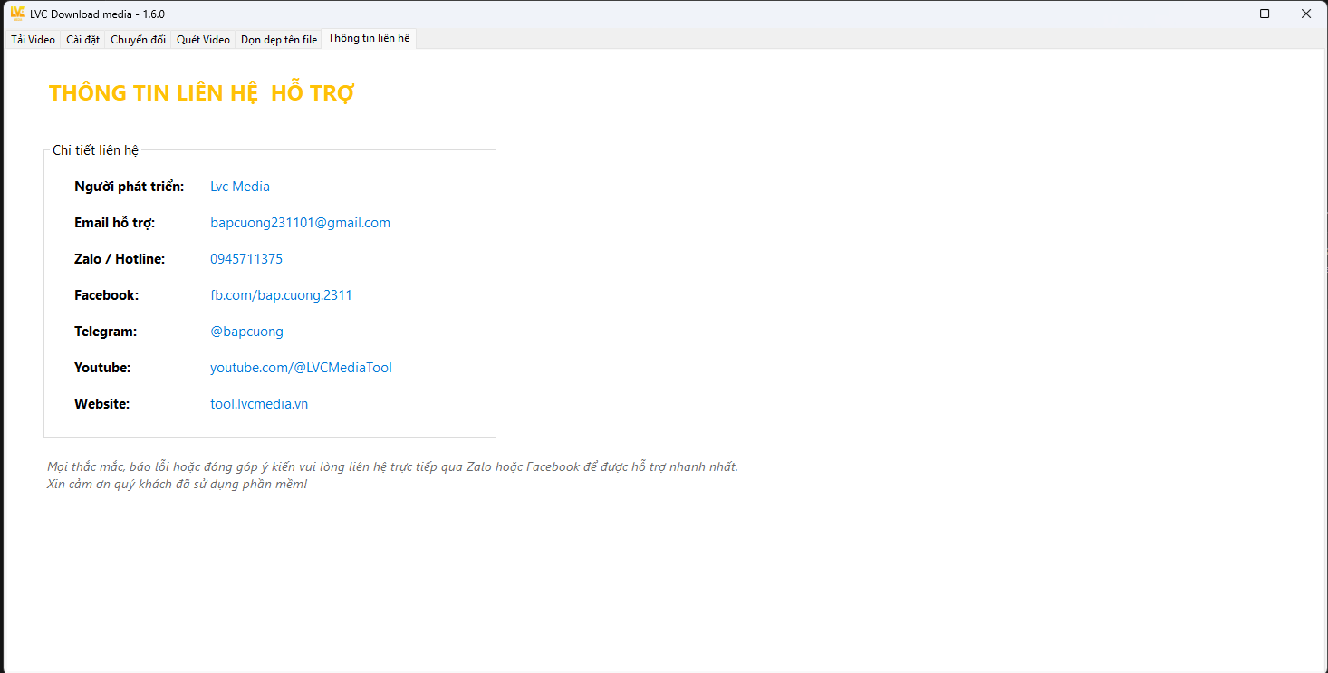The width and height of the screenshot is (1328, 673).
Task: Click the Zalo hotline number 0945711375
Action: tap(246, 259)
